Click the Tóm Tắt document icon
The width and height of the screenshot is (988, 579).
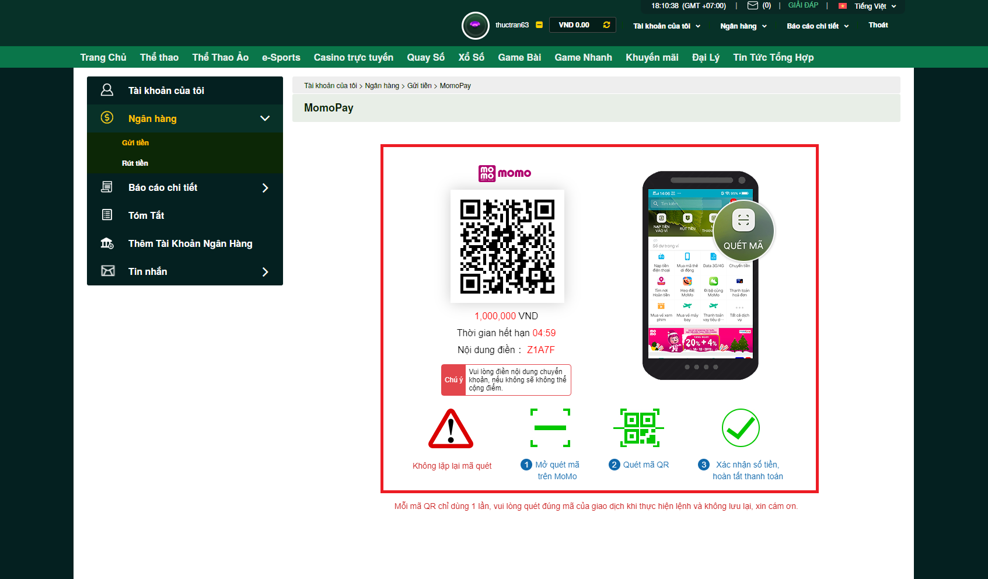click(107, 215)
